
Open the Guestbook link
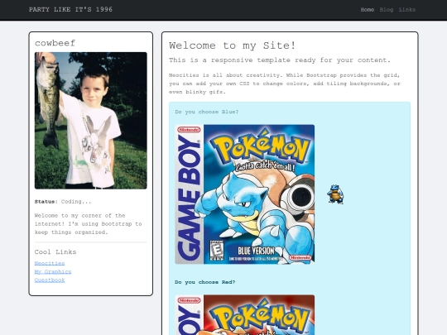click(50, 280)
